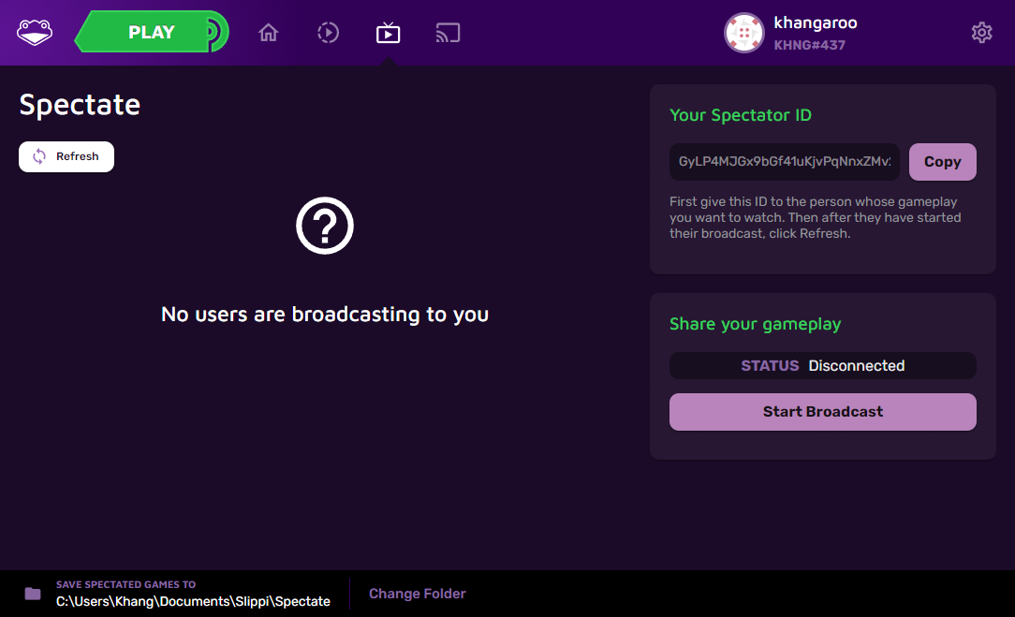Click the khangaroo username text
This screenshot has height=617, width=1015.
[x=815, y=23]
